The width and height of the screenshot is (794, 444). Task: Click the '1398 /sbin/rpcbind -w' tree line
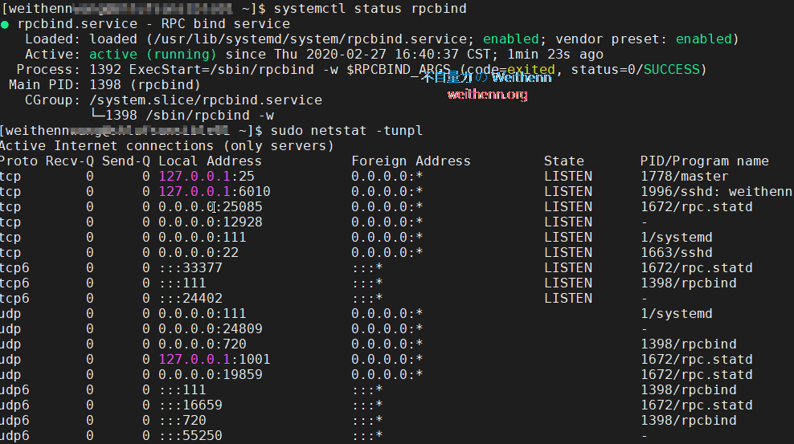(182, 116)
